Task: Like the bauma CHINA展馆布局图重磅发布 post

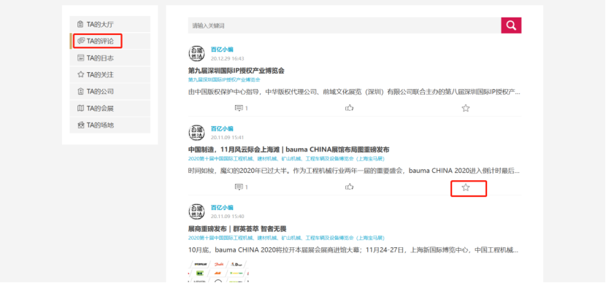Action: coord(350,187)
